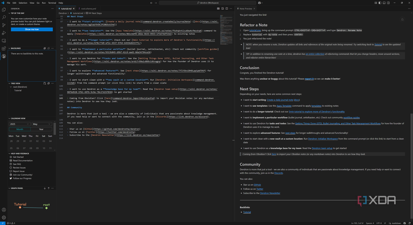Collapse root (Dendron) tree node

click(x=11, y=87)
